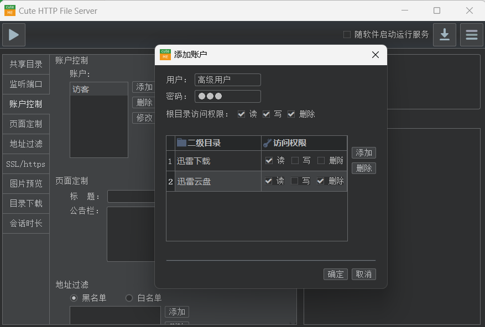Click 添加 button in 地址过滤 section
Viewport: 485px width, 327px height.
point(177,312)
